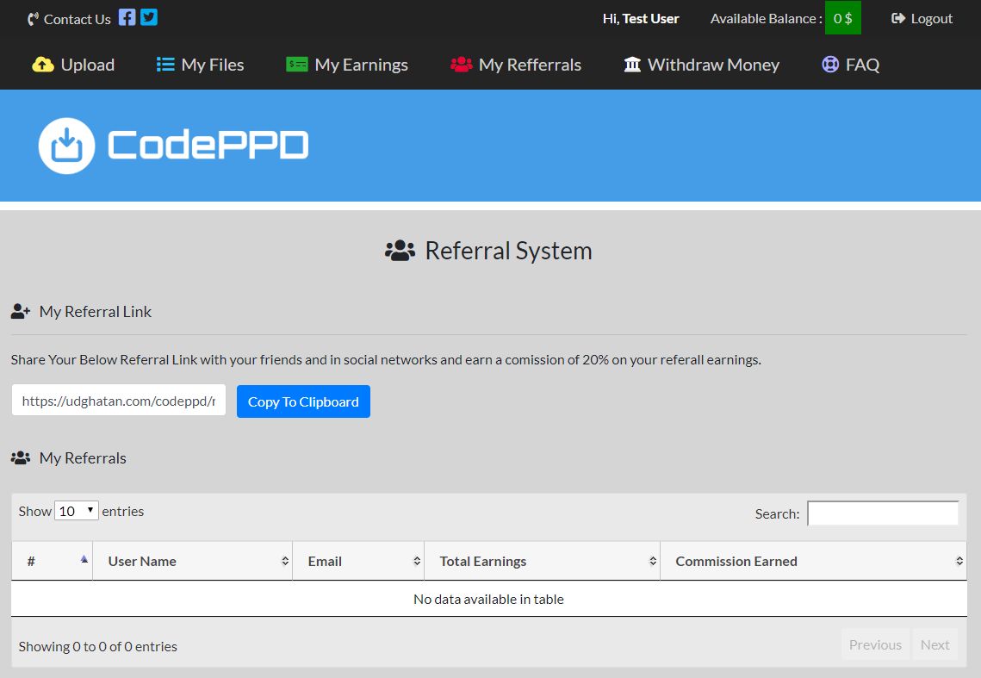981x678 pixels.
Task: Click the Withdraw Money bank icon
Action: [632, 65]
